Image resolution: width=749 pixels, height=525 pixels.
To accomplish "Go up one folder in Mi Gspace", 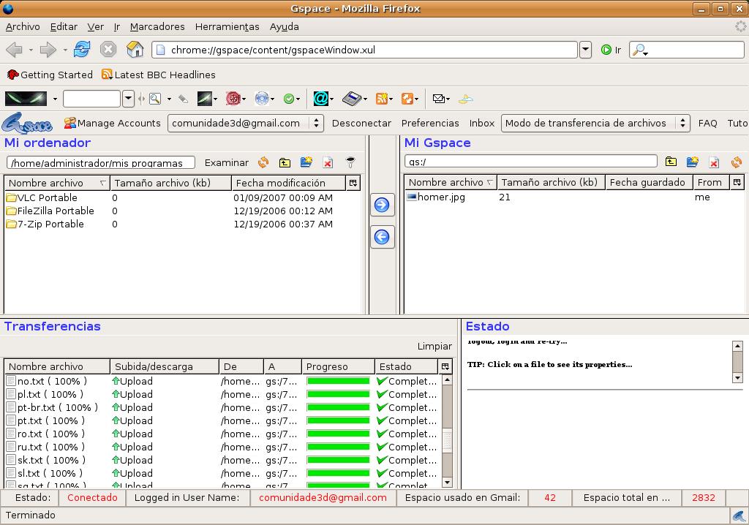I will click(671, 162).
